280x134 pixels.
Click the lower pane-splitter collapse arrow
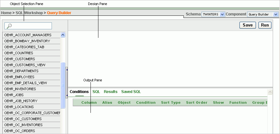(x=67, y=95)
